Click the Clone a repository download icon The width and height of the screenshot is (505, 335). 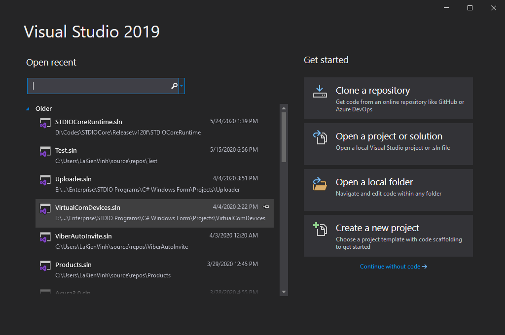320,92
